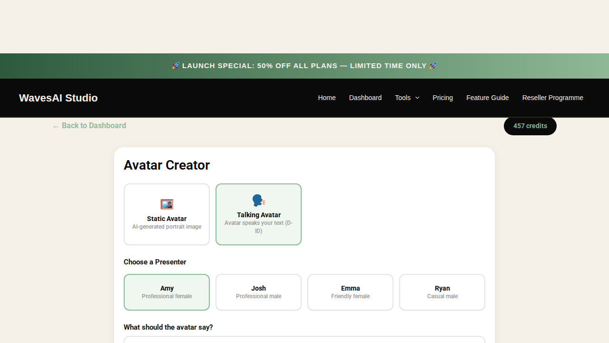Screen dimensions: 609x343
Task: Click the avatar script text field
Action: 304,340
